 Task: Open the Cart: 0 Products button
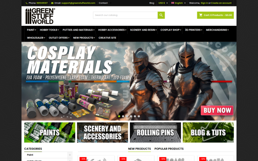(x=215, y=15)
